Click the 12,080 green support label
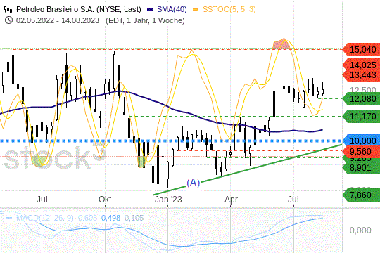 (362, 99)
